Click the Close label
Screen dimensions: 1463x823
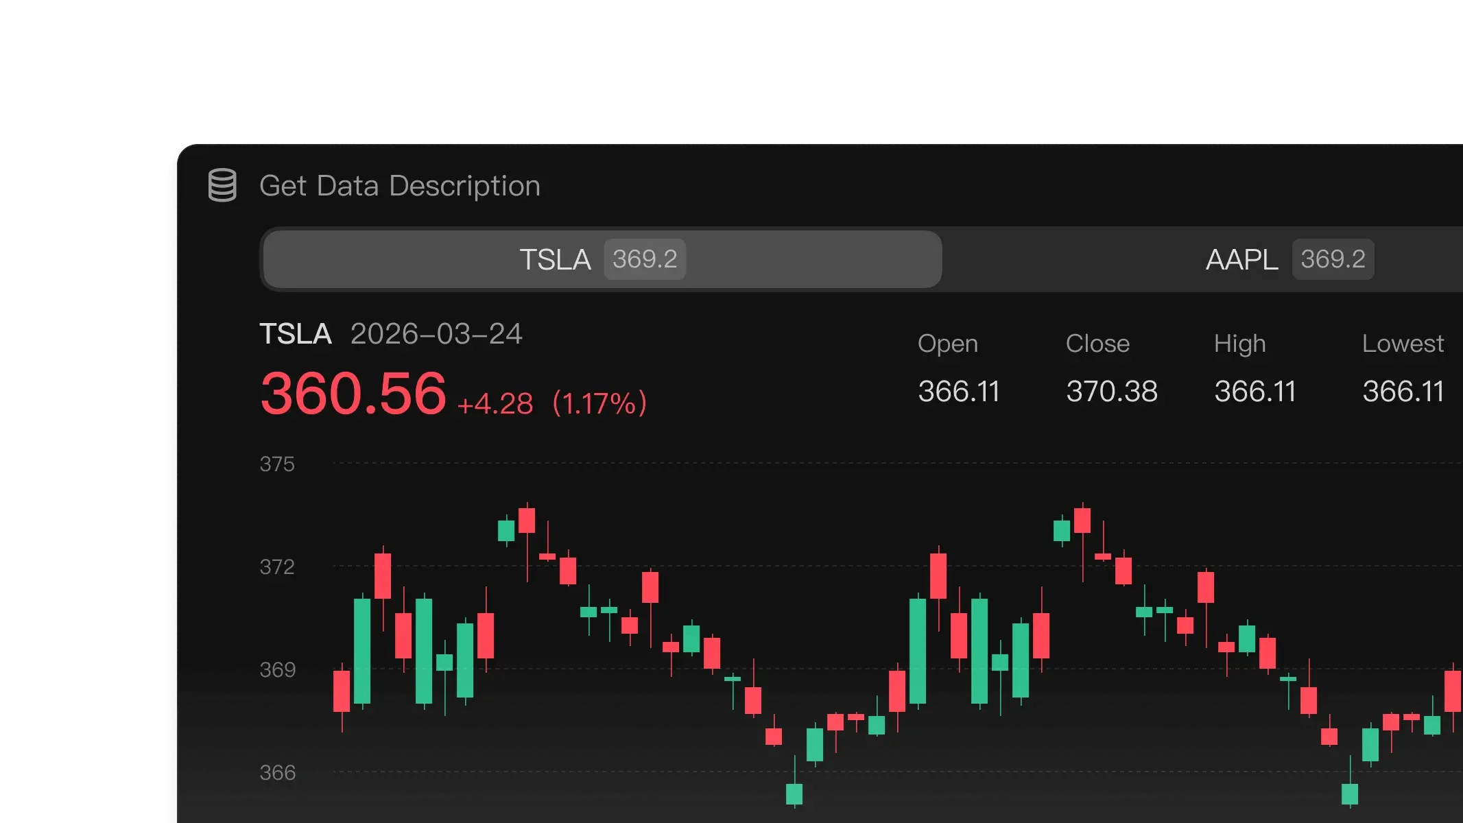(1097, 343)
